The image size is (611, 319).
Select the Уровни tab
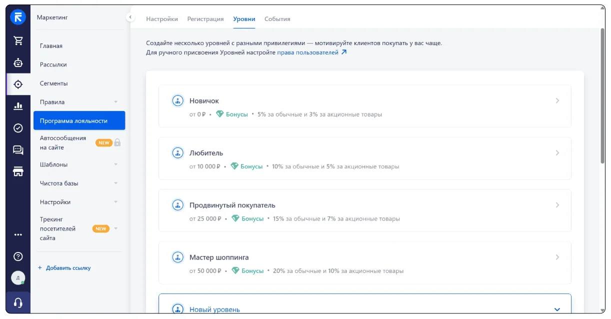point(244,19)
